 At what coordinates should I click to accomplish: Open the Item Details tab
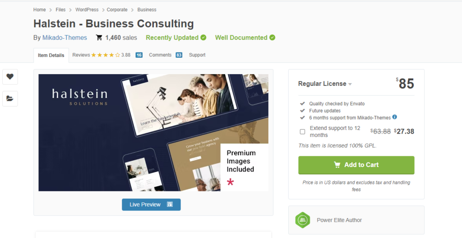51,55
